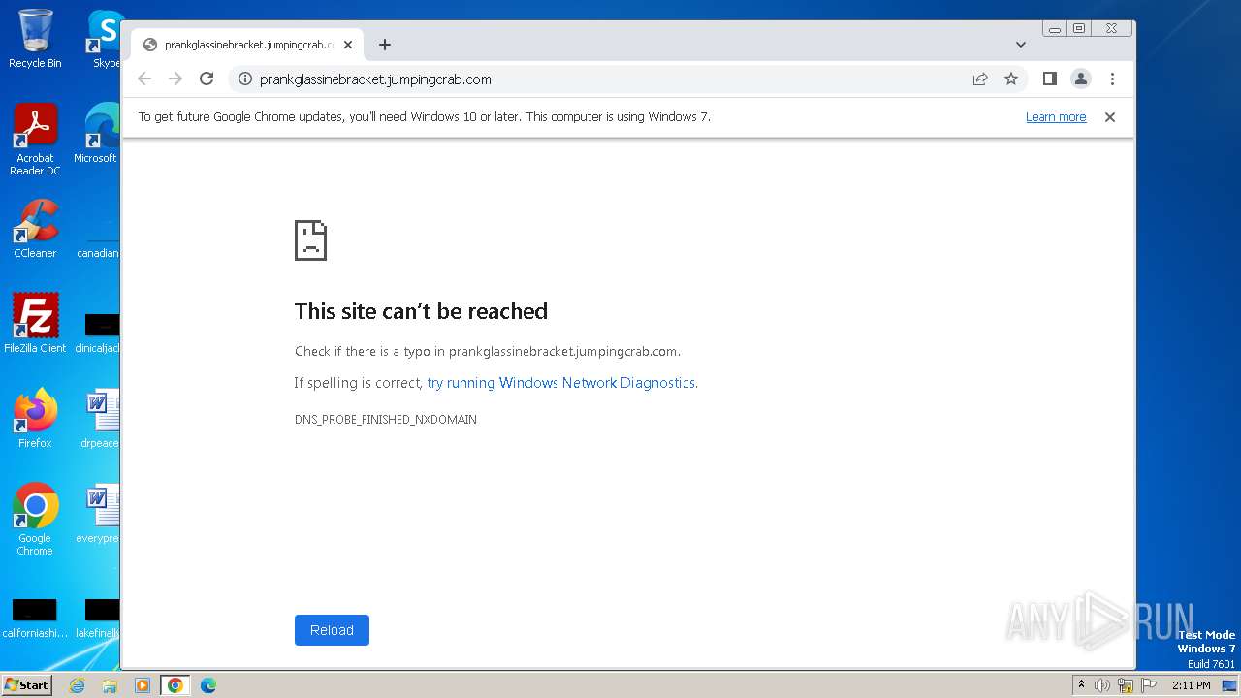Screen dimensions: 1241x698
Task: Click try running Windows Network Diagnostics link
Action: (560, 383)
